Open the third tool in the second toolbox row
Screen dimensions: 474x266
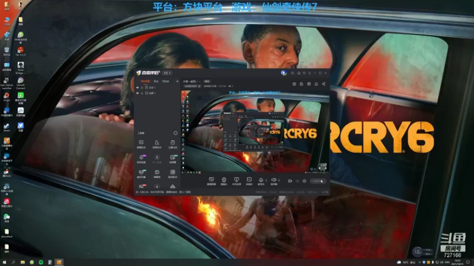click(x=172, y=159)
